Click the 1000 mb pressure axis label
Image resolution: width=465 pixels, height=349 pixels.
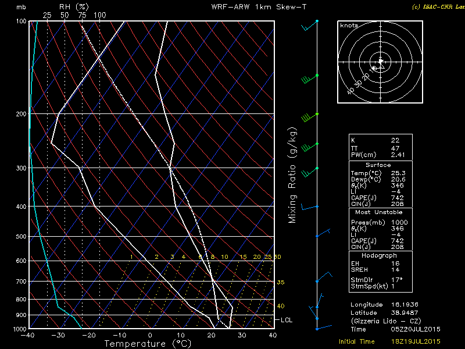[x=20, y=329]
